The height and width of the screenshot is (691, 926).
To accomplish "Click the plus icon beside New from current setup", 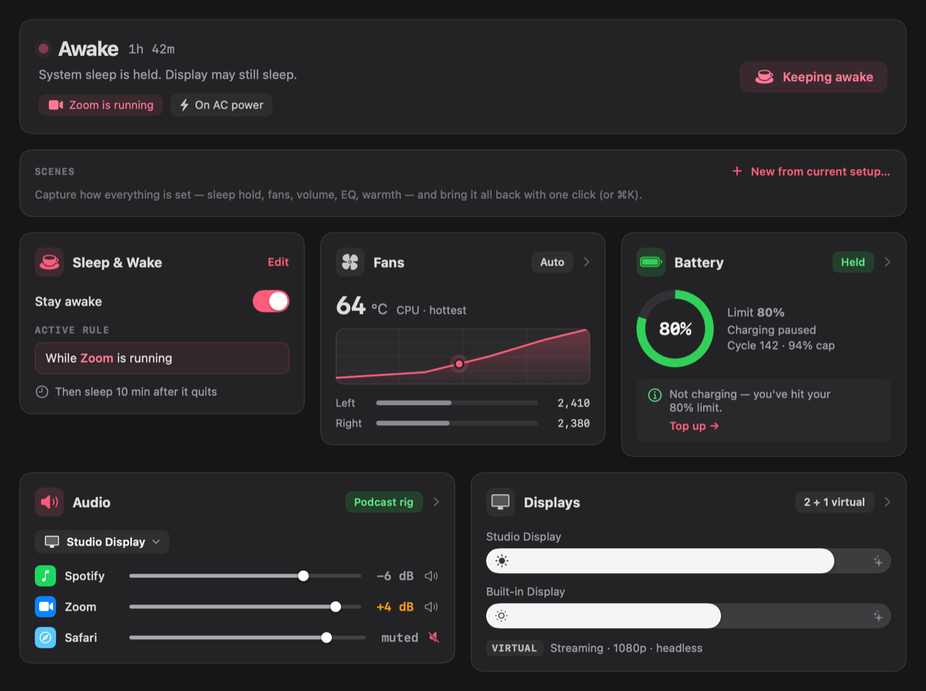I will click(x=737, y=171).
